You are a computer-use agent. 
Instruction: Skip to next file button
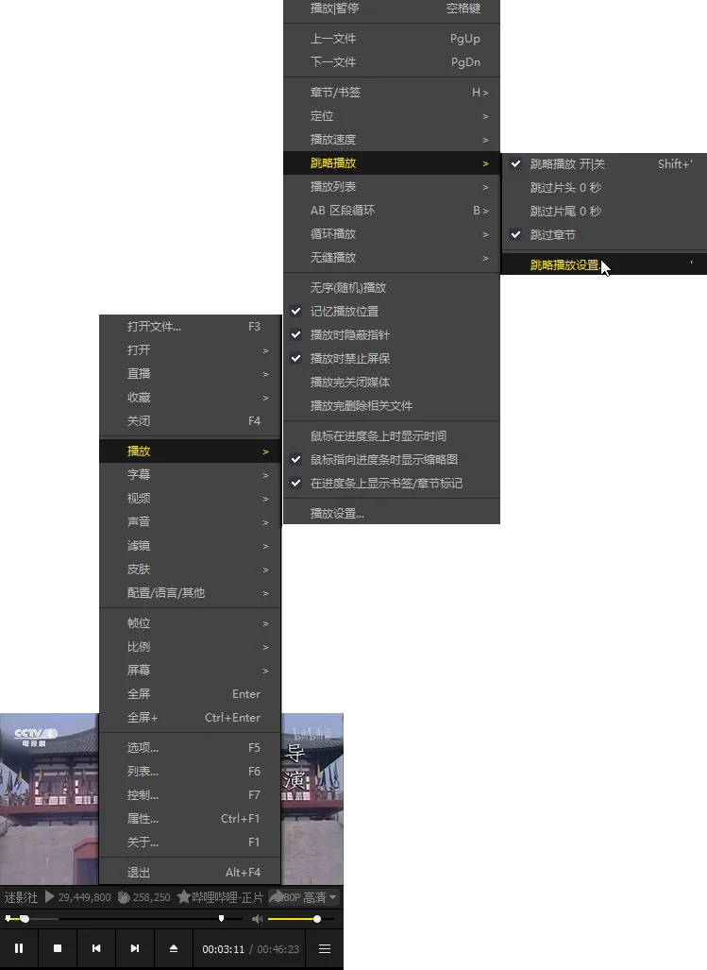coord(135,948)
